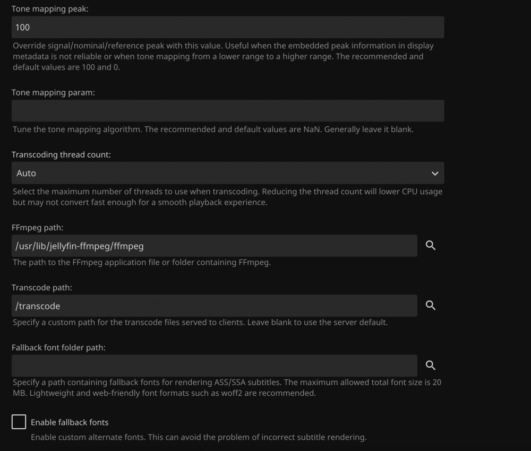Click search icon beside Transcode path
Image resolution: width=531 pixels, height=451 pixels.
[431, 305]
